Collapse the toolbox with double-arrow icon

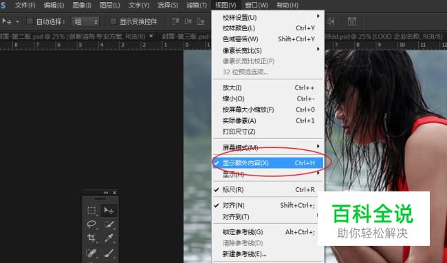(106, 193)
